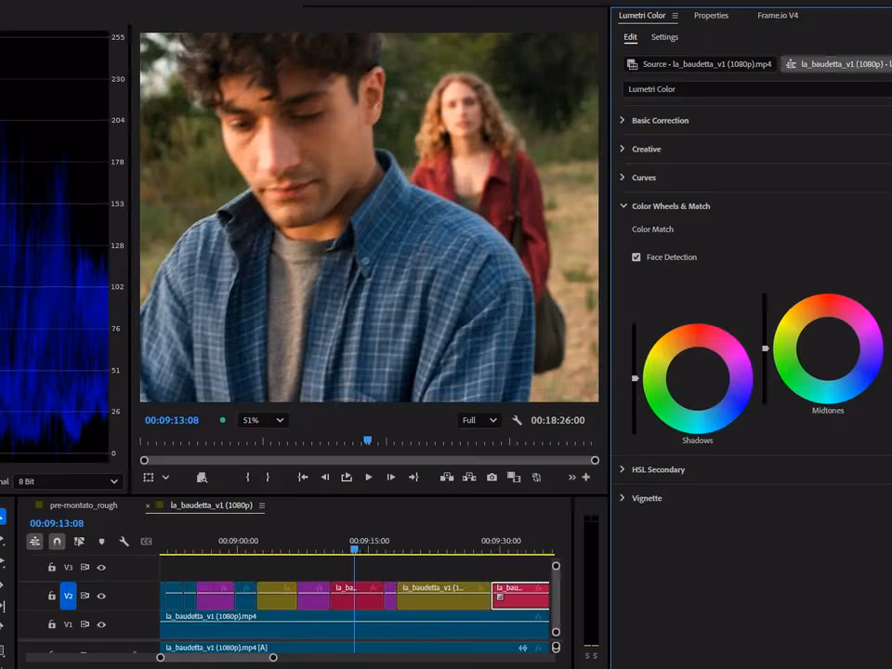Go to Out point in program monitor
892x669 pixels.
(x=413, y=478)
